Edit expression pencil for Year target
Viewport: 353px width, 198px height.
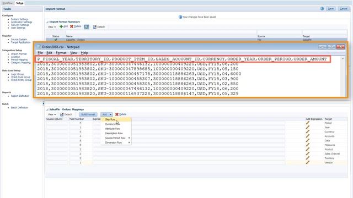(x=308, y=127)
